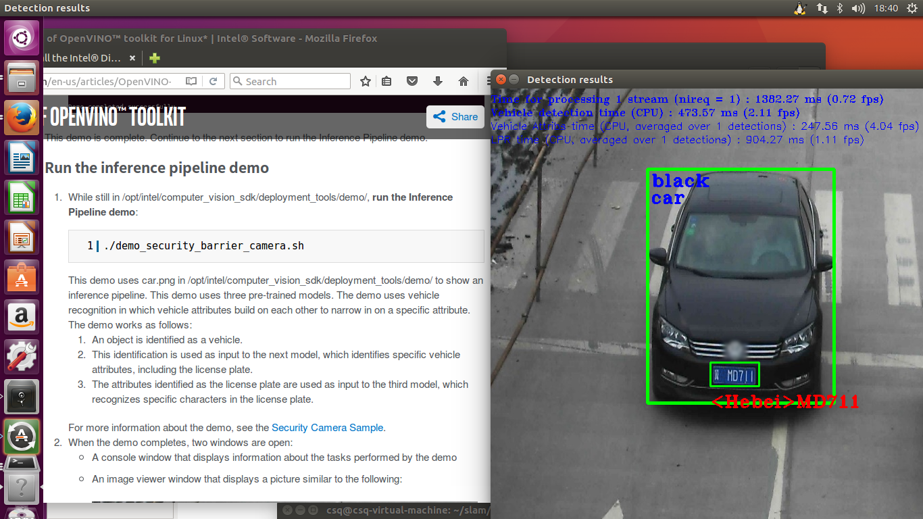The width and height of the screenshot is (923, 519).
Task: Click 'An object is identified as a vehicle.'
Action: pos(167,340)
